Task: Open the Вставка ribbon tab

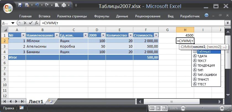Action: (x=45, y=16)
